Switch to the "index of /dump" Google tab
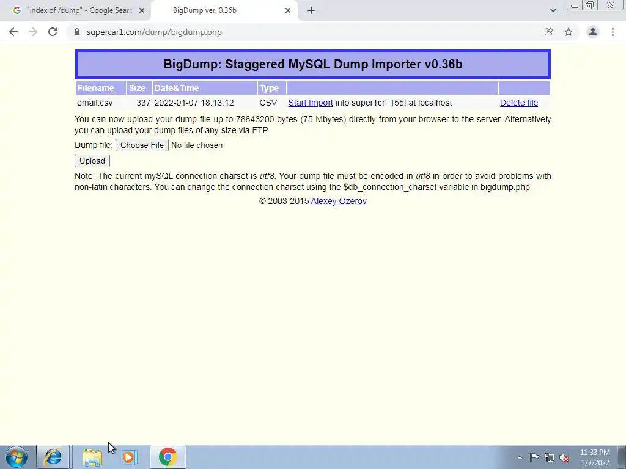The height and width of the screenshot is (469, 626). 76,10
